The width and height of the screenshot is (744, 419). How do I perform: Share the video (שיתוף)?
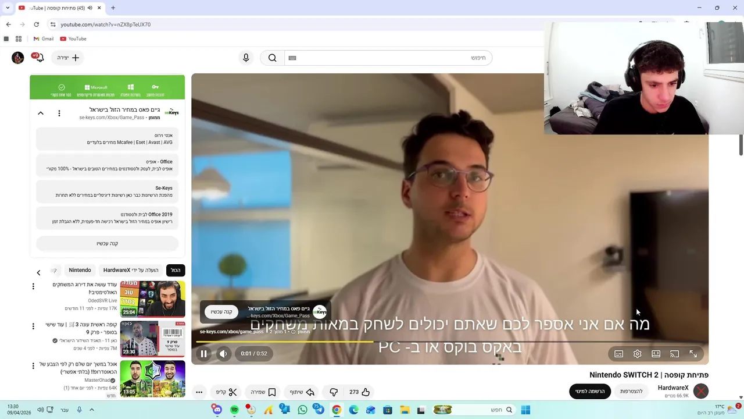[302, 392]
